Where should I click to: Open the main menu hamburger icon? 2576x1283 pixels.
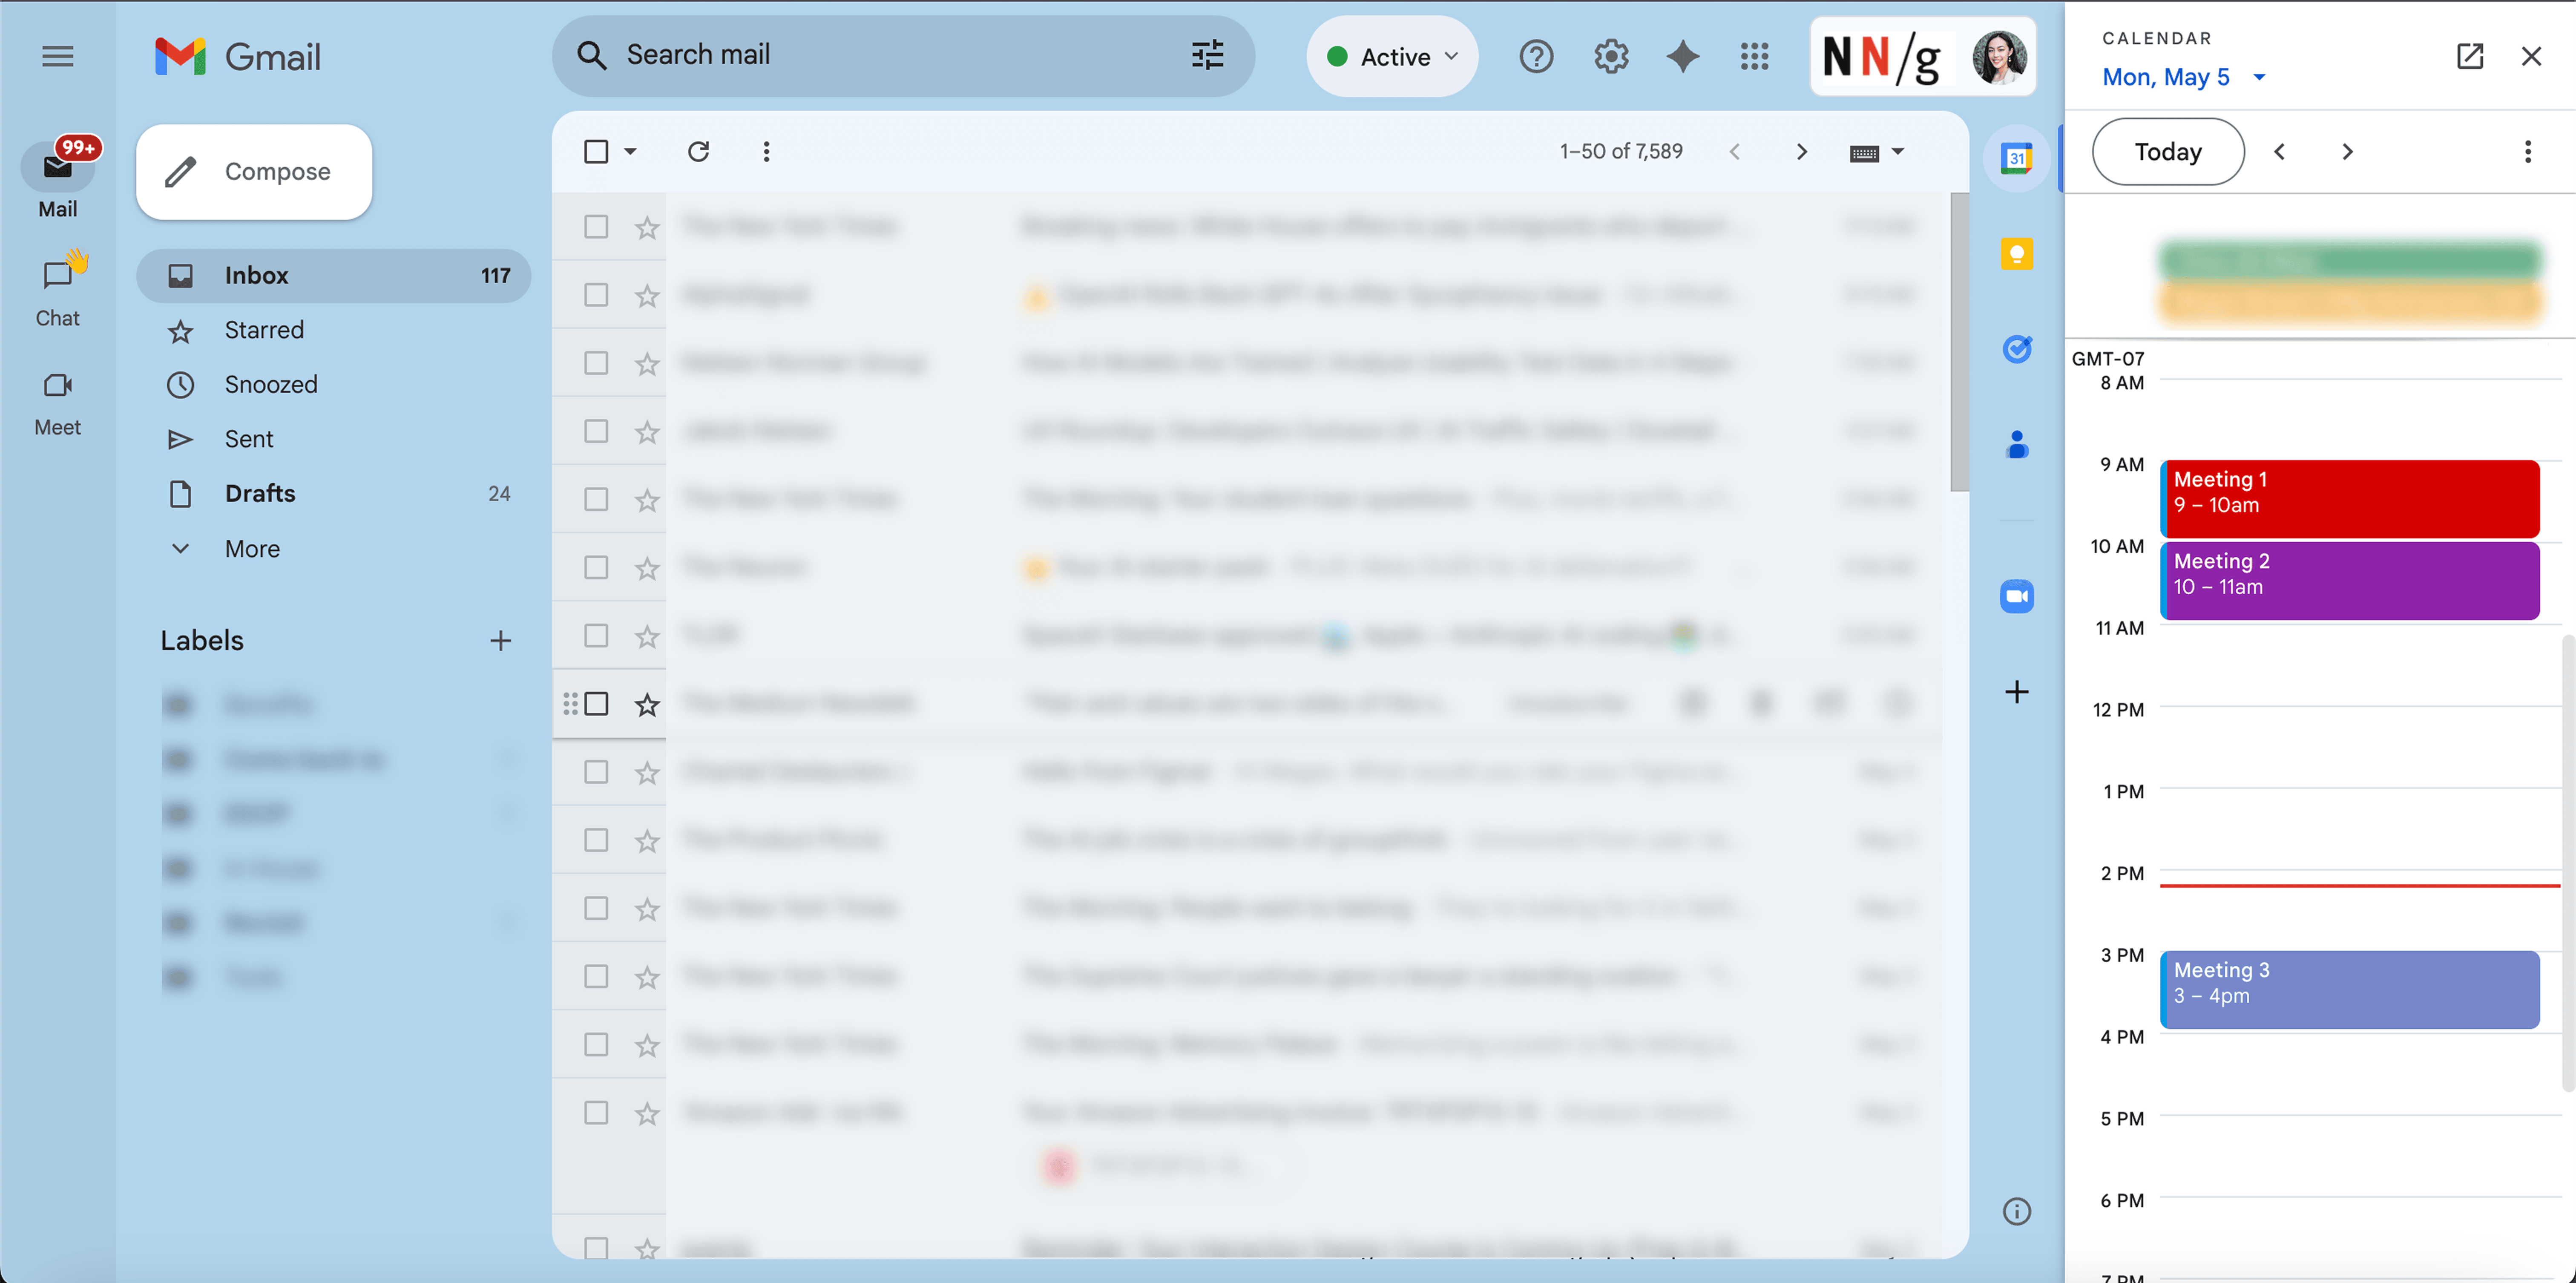tap(57, 56)
